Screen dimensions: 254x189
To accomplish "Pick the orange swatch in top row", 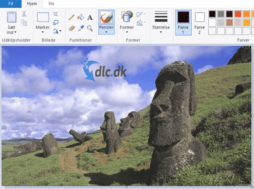I will 247,14.
